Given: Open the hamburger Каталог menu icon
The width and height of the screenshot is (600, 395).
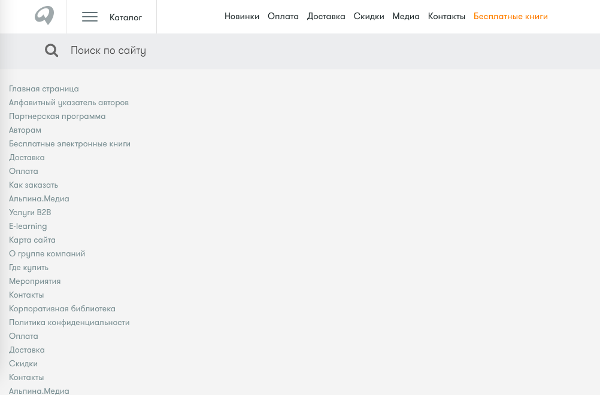Looking at the screenshot, I should pyautogui.click(x=90, y=17).
